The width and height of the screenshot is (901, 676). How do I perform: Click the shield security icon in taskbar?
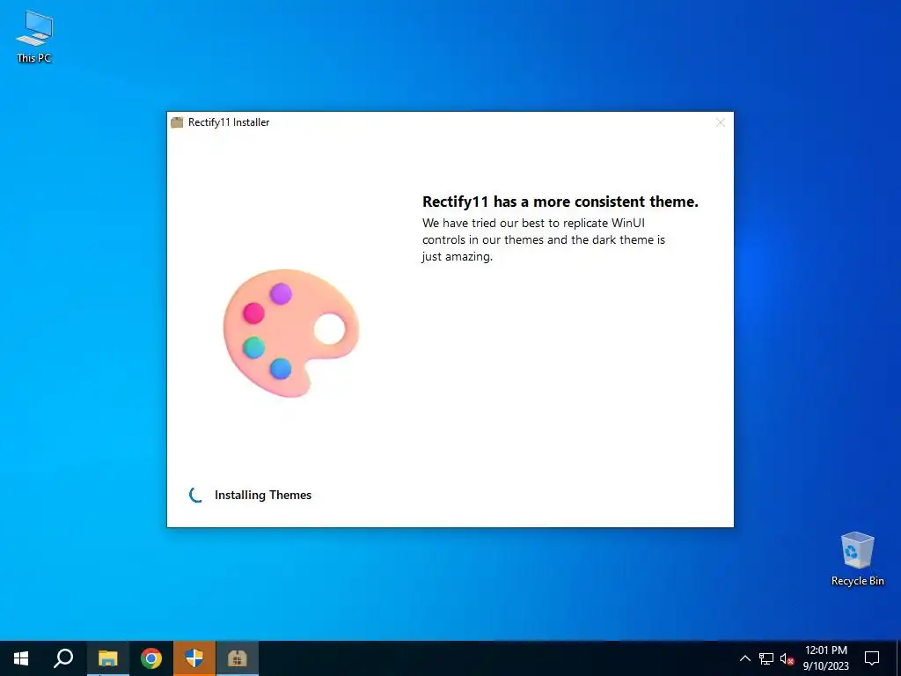pos(194,658)
